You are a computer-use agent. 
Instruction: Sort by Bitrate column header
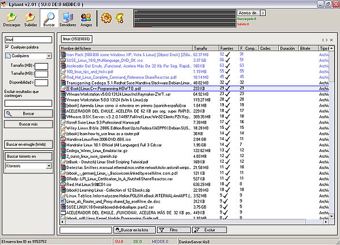[x=308, y=48]
